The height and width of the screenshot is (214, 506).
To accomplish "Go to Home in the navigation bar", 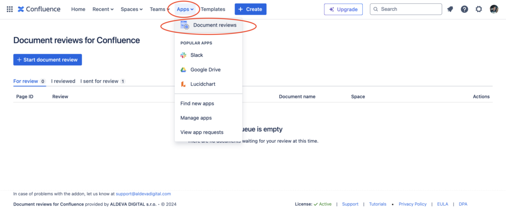I will coord(79,9).
